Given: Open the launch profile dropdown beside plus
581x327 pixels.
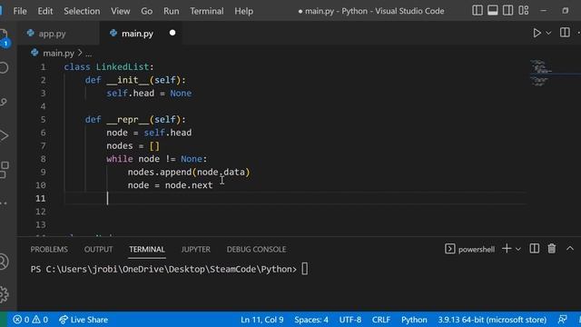Looking at the screenshot, I should pyautogui.click(x=518, y=249).
